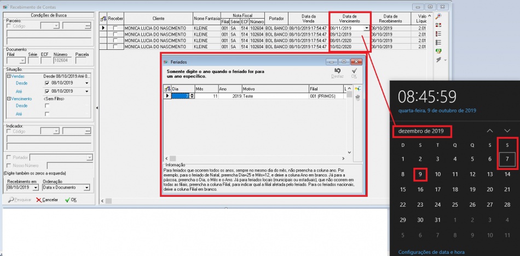The width and height of the screenshot is (520, 256).
Task: Click the add new row icon in Feriados
Action: click(358, 88)
